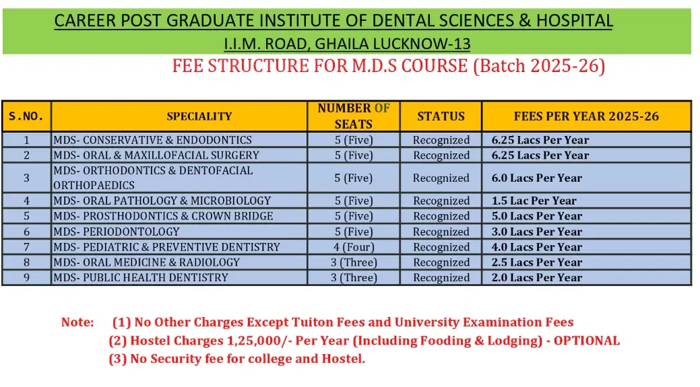Click the FEES PER YEAR 2025-26 header
The width and height of the screenshot is (700, 387).
[586, 116]
